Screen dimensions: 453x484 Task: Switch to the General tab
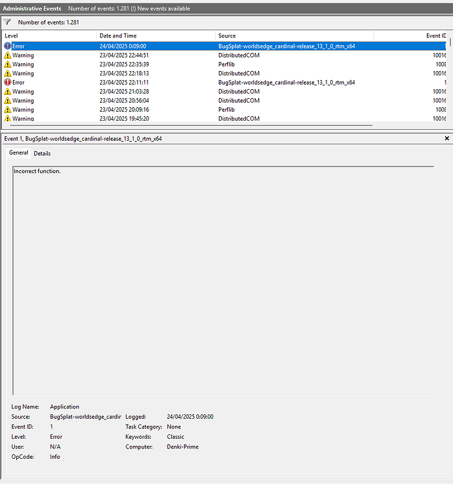(19, 152)
